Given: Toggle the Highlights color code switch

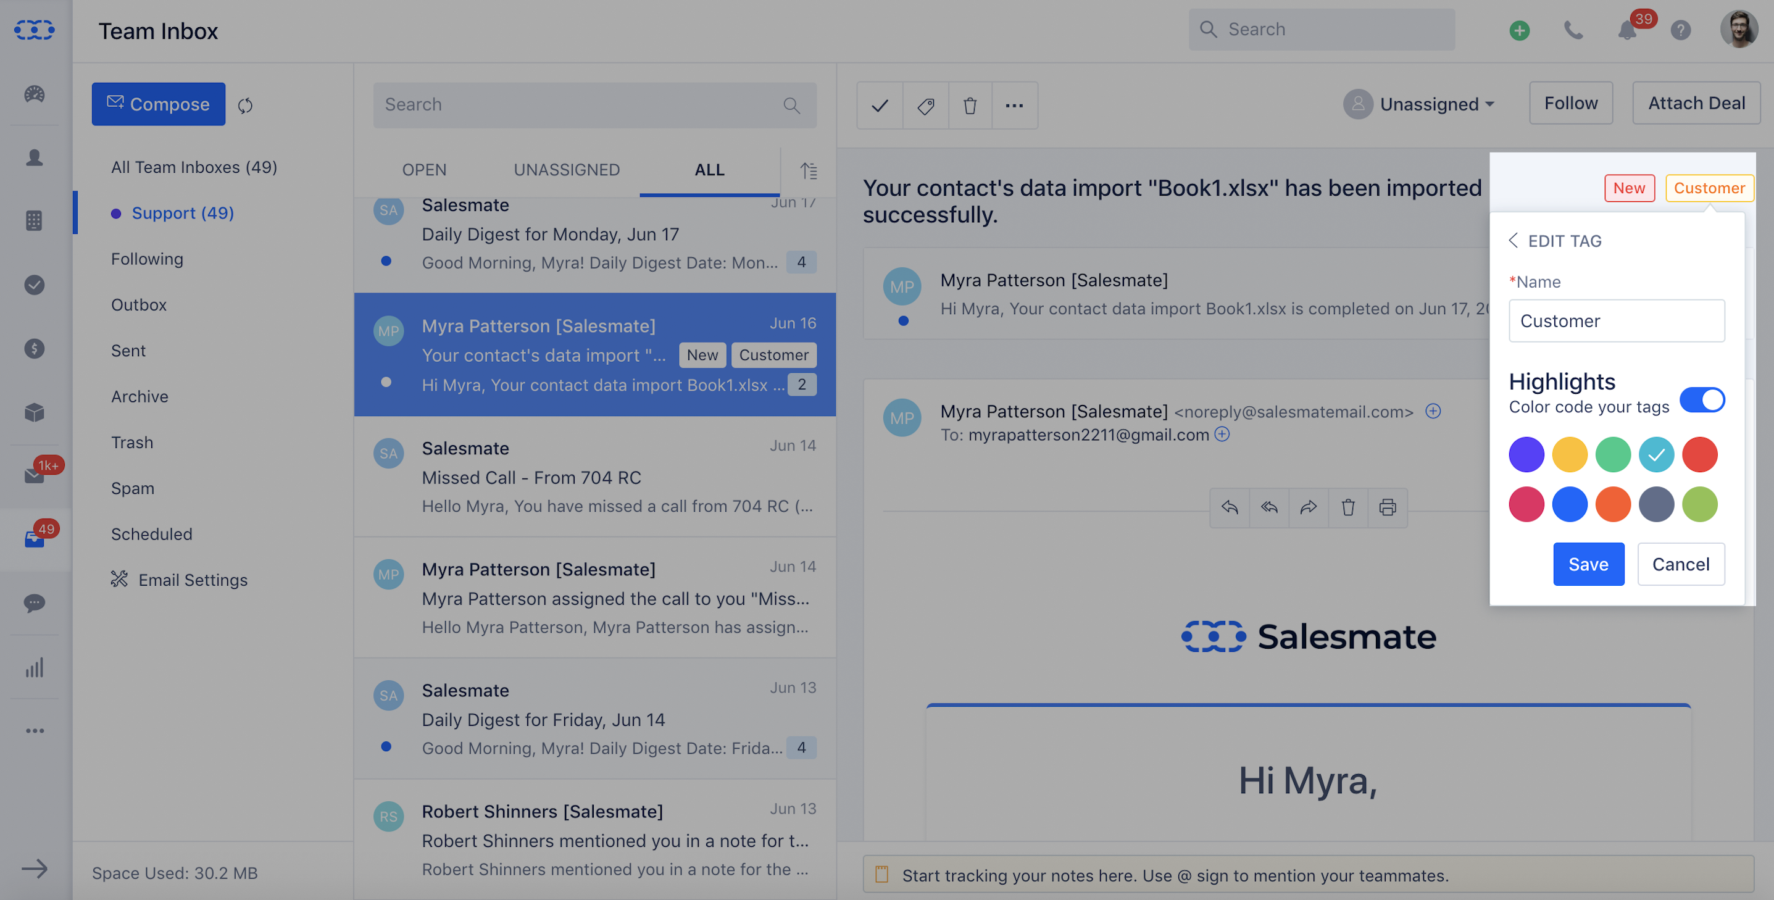Looking at the screenshot, I should tap(1702, 399).
